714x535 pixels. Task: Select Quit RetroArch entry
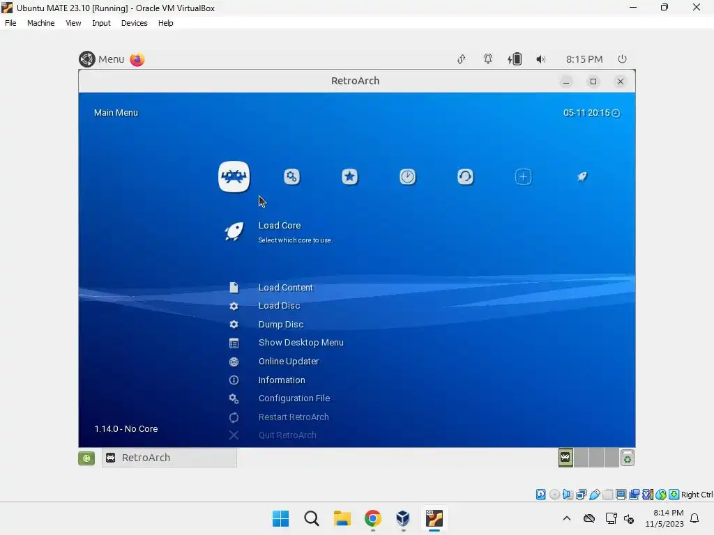point(287,435)
